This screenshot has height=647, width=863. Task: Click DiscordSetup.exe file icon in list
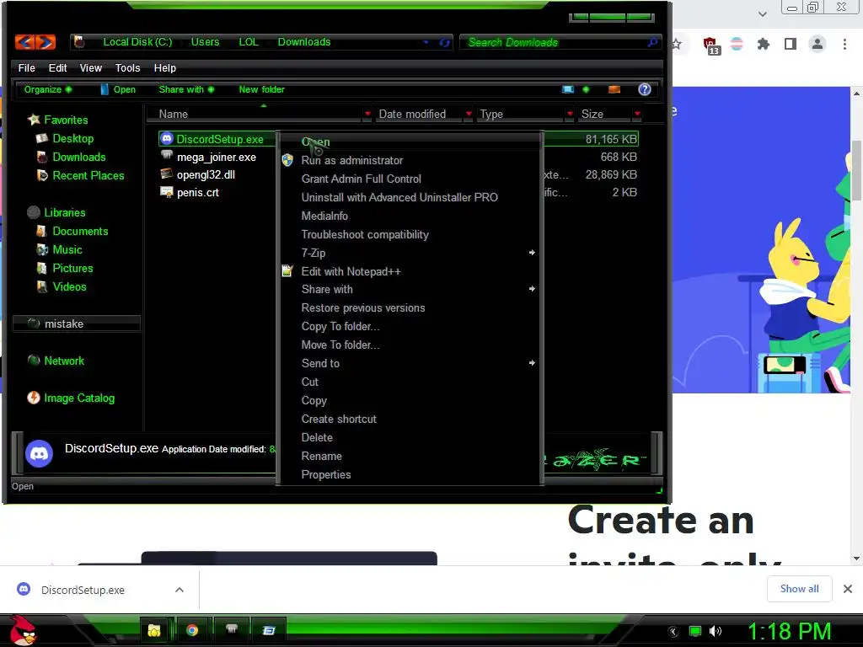(167, 139)
